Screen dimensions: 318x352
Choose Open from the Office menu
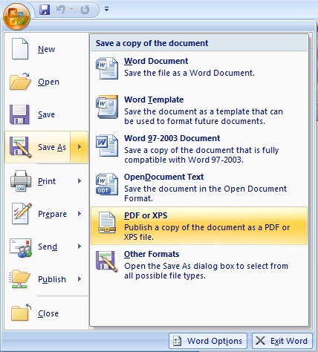point(46,82)
